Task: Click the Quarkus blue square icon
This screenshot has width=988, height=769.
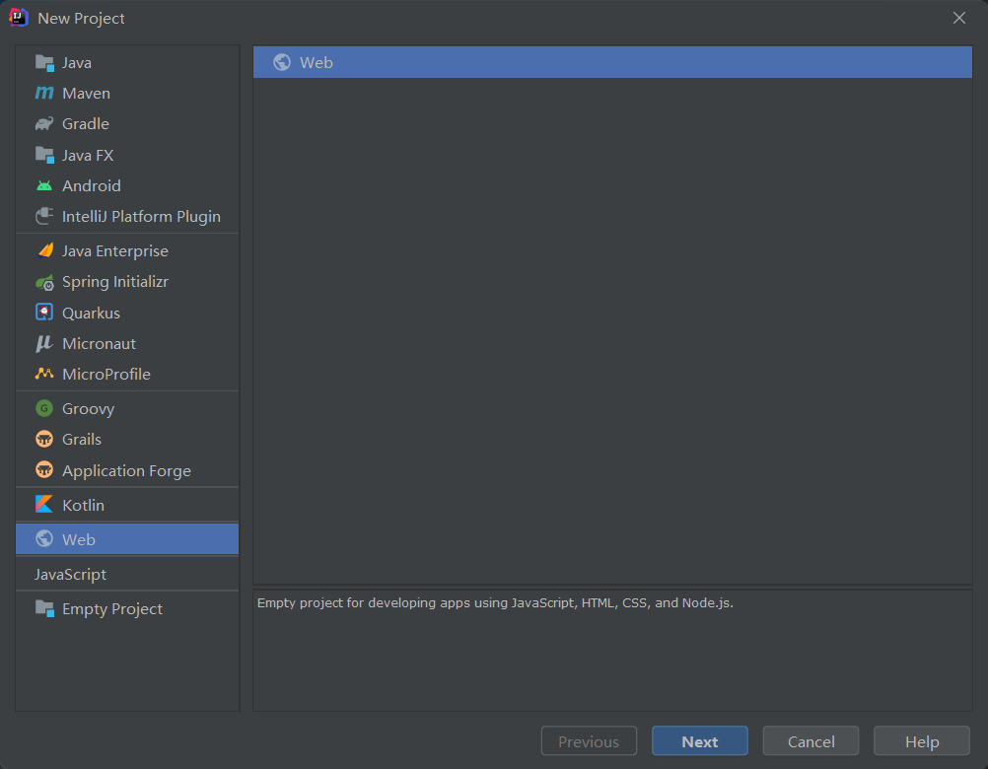Action: pyautogui.click(x=44, y=313)
